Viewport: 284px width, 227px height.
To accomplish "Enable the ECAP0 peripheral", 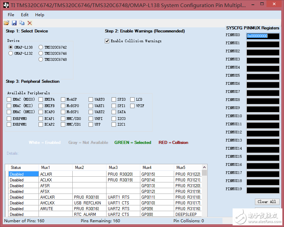I will (41, 112).
